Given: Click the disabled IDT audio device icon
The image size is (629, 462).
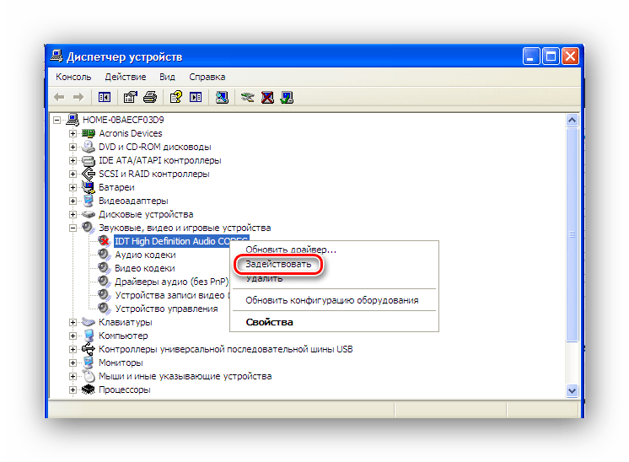Looking at the screenshot, I should point(104,240).
